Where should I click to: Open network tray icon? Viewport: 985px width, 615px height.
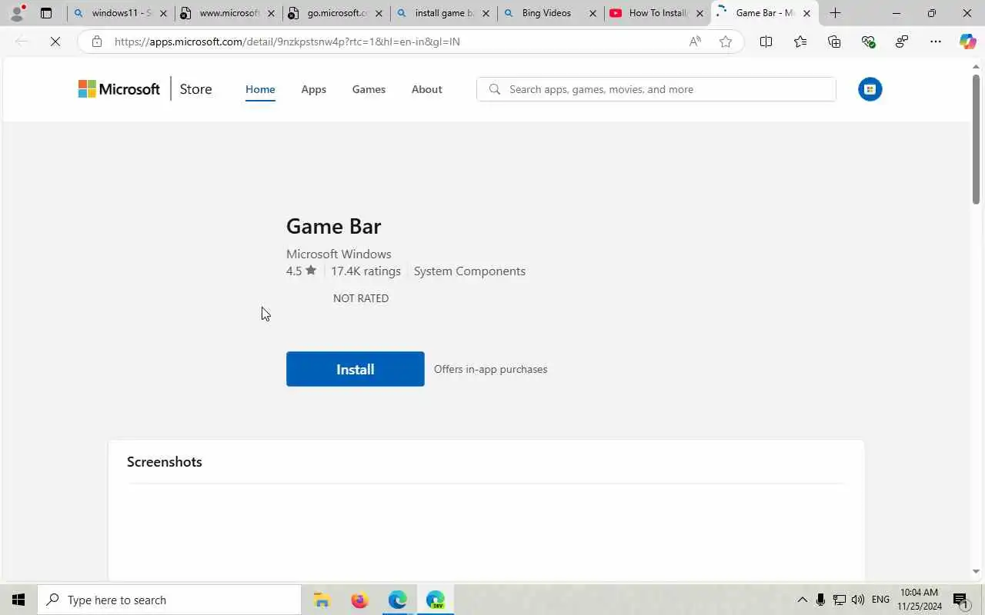point(840,600)
